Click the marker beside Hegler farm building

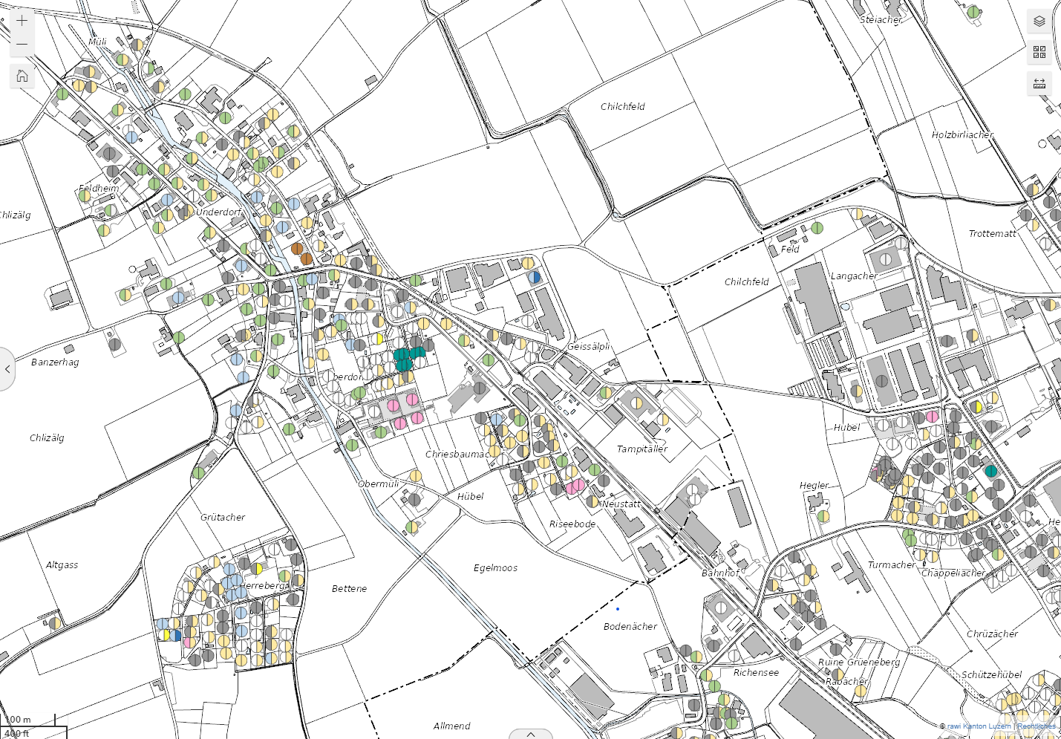(x=823, y=515)
